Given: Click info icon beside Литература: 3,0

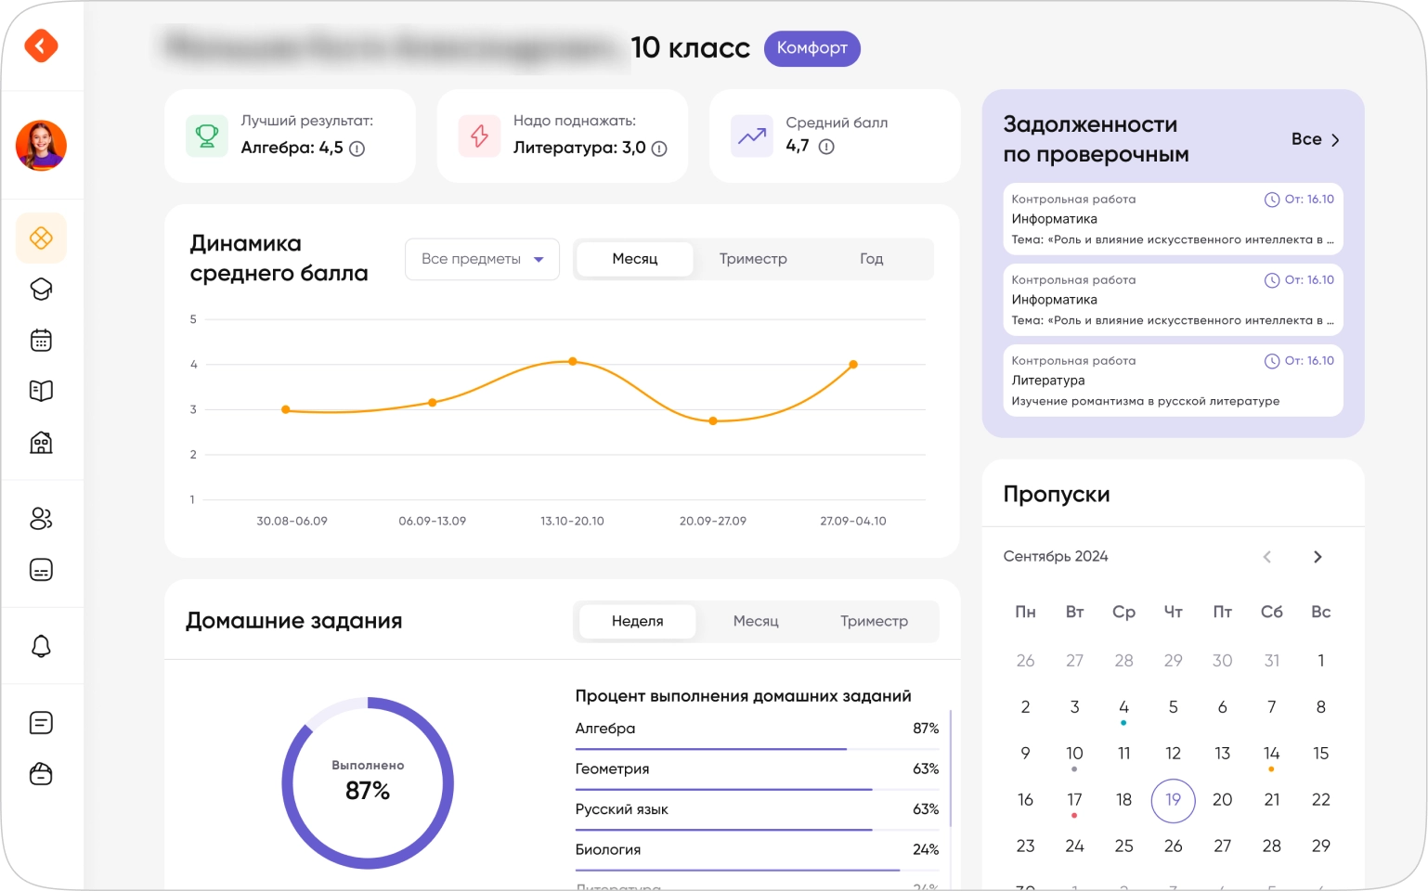Looking at the screenshot, I should pyautogui.click(x=659, y=148).
